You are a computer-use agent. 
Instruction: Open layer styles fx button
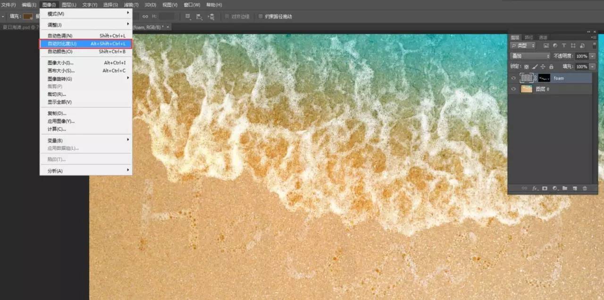point(535,188)
